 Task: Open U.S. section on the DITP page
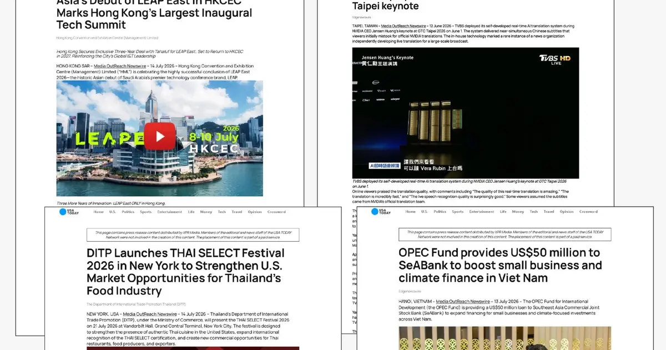coord(113,212)
